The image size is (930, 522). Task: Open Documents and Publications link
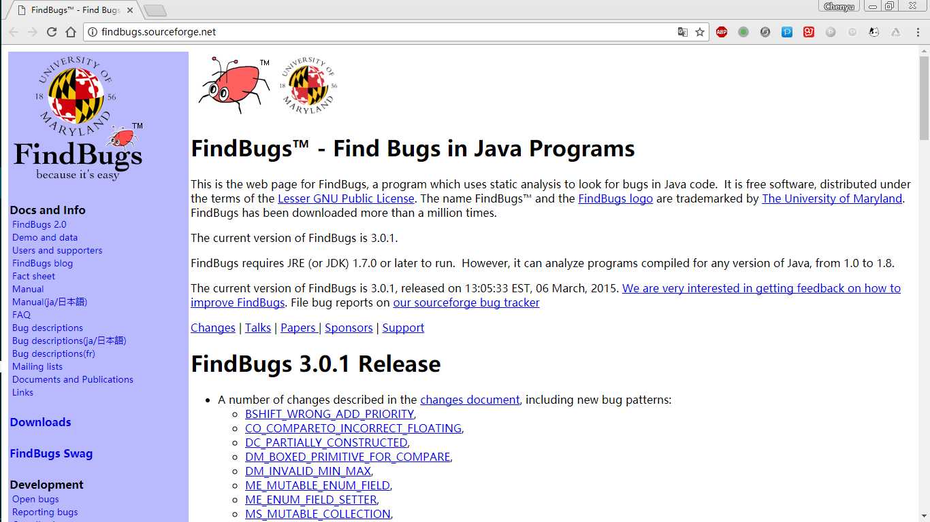(x=73, y=379)
